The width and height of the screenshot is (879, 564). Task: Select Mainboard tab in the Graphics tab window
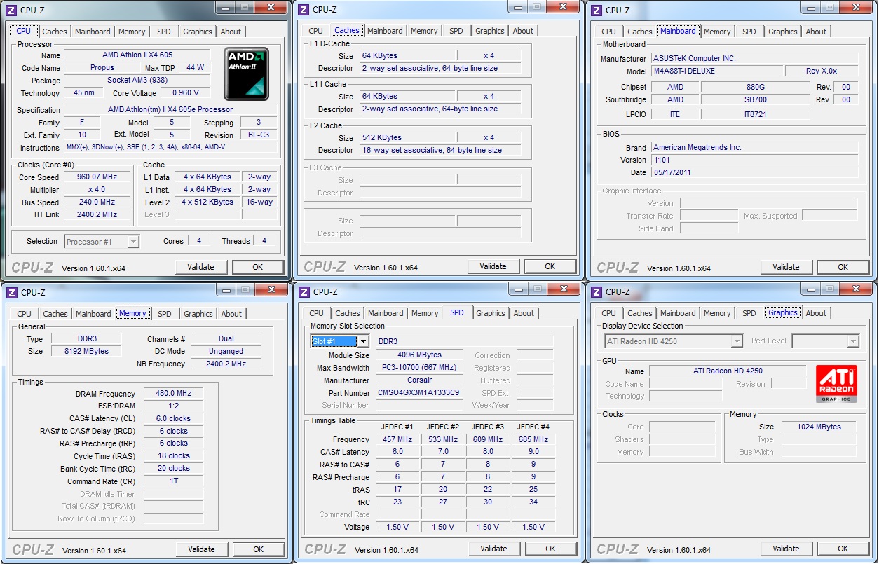[678, 313]
